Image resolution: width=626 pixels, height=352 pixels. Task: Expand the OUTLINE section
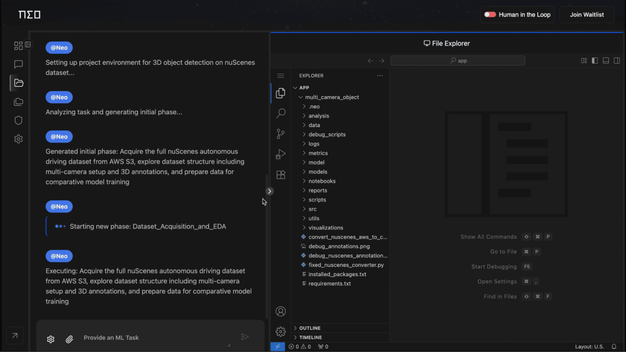(x=340, y=328)
